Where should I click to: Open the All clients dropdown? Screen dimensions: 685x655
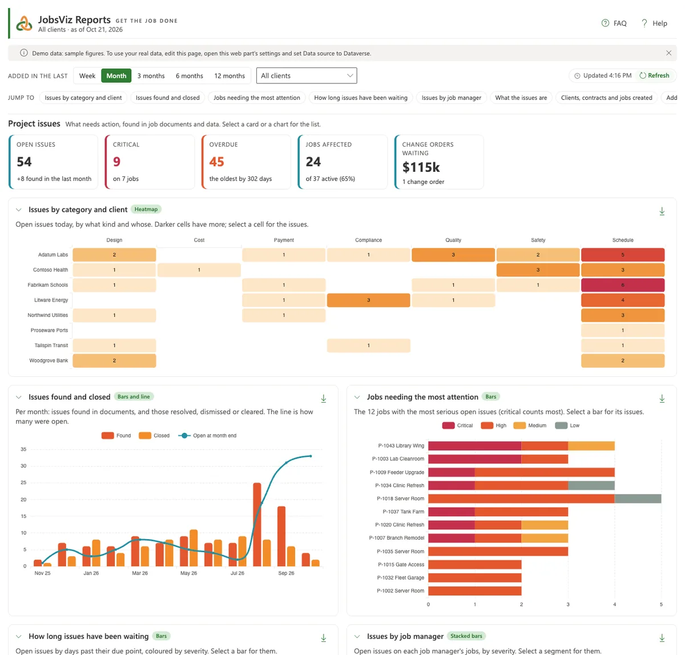pyautogui.click(x=307, y=75)
